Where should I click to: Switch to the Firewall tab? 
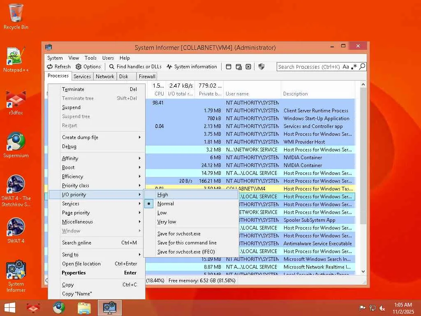pyautogui.click(x=147, y=76)
